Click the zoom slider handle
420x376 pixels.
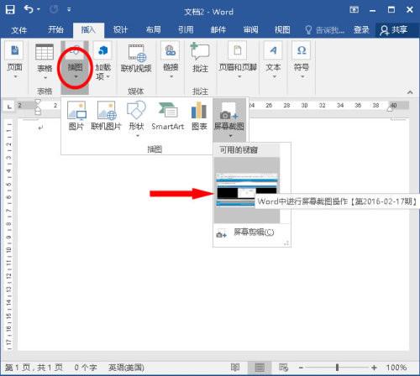pyautogui.click(x=337, y=367)
